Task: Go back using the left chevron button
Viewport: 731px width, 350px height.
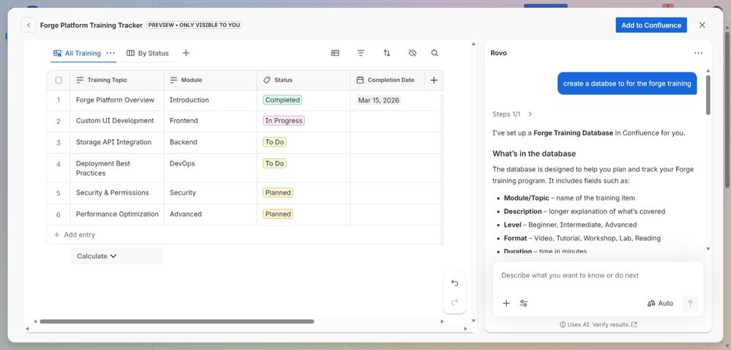Action: pyautogui.click(x=29, y=25)
